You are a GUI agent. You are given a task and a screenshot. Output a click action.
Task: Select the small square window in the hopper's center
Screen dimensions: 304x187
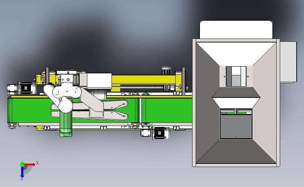point(236,76)
